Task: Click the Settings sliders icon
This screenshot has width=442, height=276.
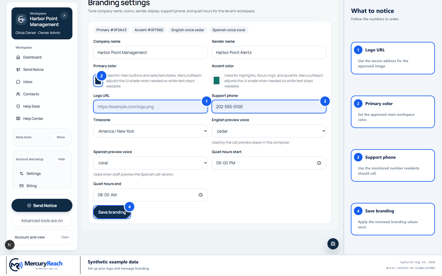Action: click(x=21, y=174)
